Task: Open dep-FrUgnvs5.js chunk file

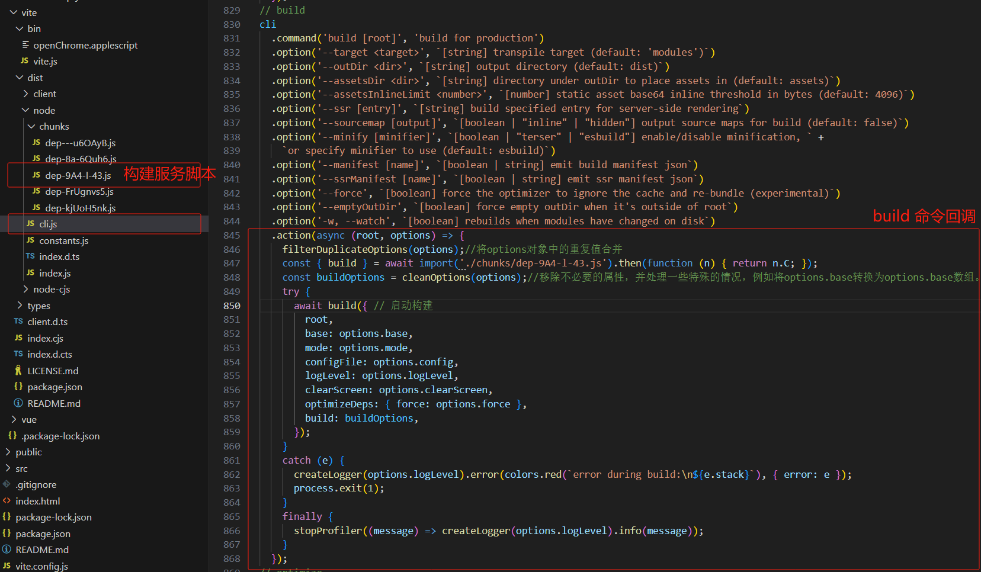Action: pyautogui.click(x=79, y=191)
